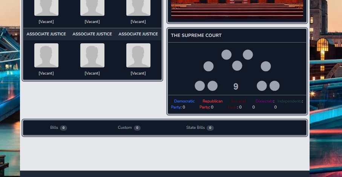Open the Dixiecrats link
Image resolution: width=342 pixels, height=177 pixels.
coord(264,101)
